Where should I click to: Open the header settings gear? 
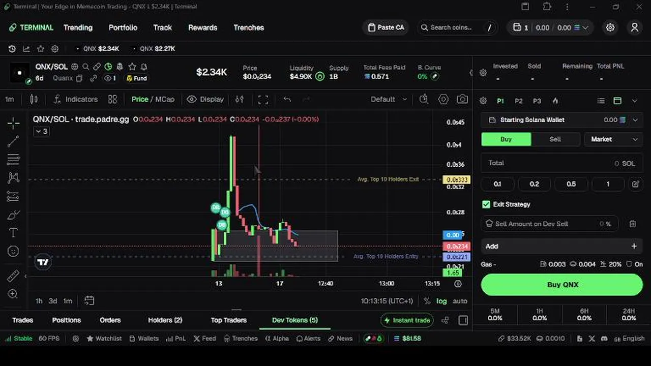[610, 27]
